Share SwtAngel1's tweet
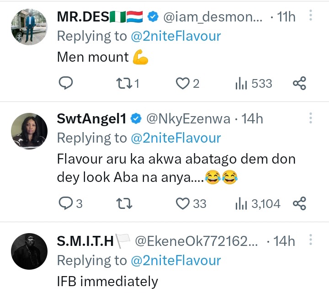The height and width of the screenshot is (293, 329). tap(299, 203)
